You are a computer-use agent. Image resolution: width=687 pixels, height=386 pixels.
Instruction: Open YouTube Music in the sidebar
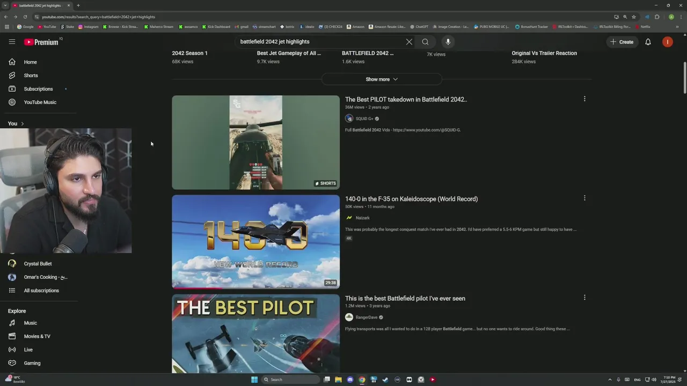pyautogui.click(x=39, y=102)
